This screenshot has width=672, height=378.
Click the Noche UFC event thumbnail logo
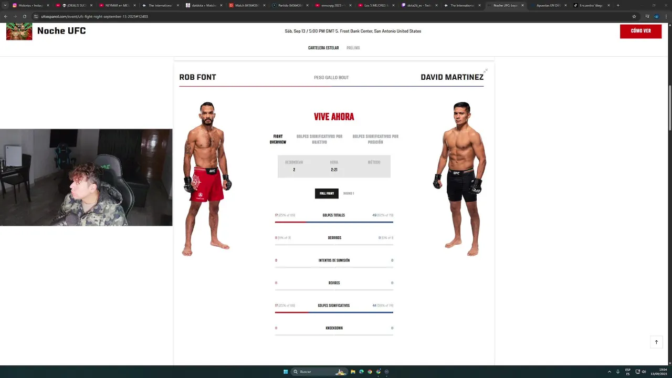click(x=19, y=31)
